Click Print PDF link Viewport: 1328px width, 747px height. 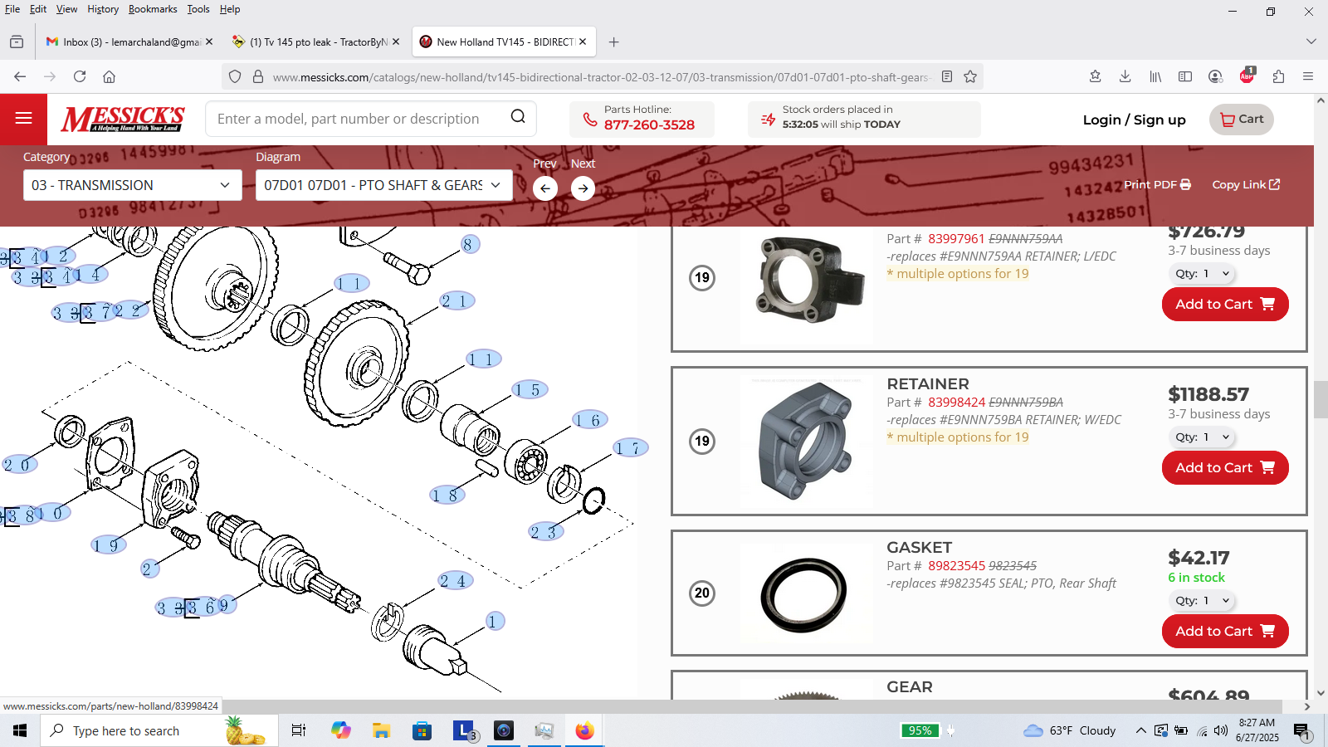click(x=1157, y=184)
